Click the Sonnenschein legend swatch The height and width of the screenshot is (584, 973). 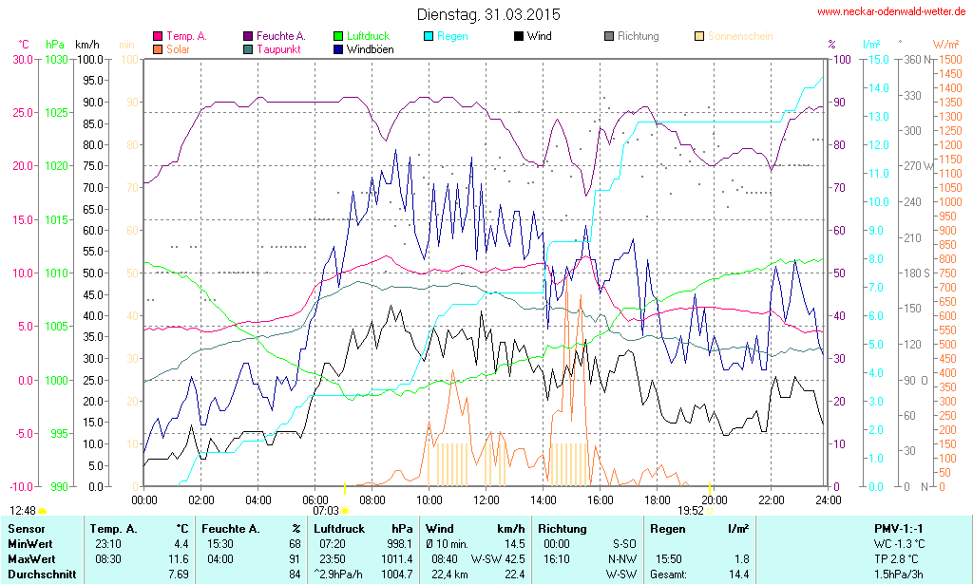699,37
